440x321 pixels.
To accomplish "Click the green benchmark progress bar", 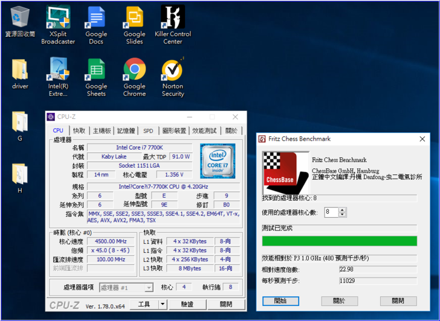I will coord(339,241).
